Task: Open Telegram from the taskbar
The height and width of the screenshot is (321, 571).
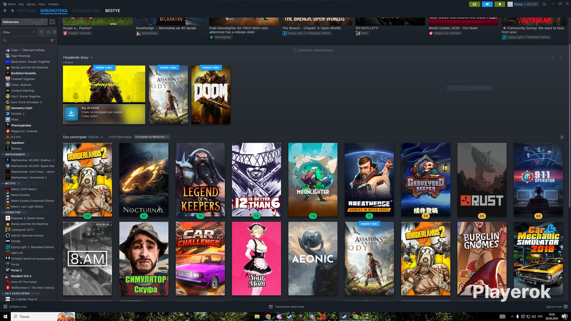Action: 312,317
